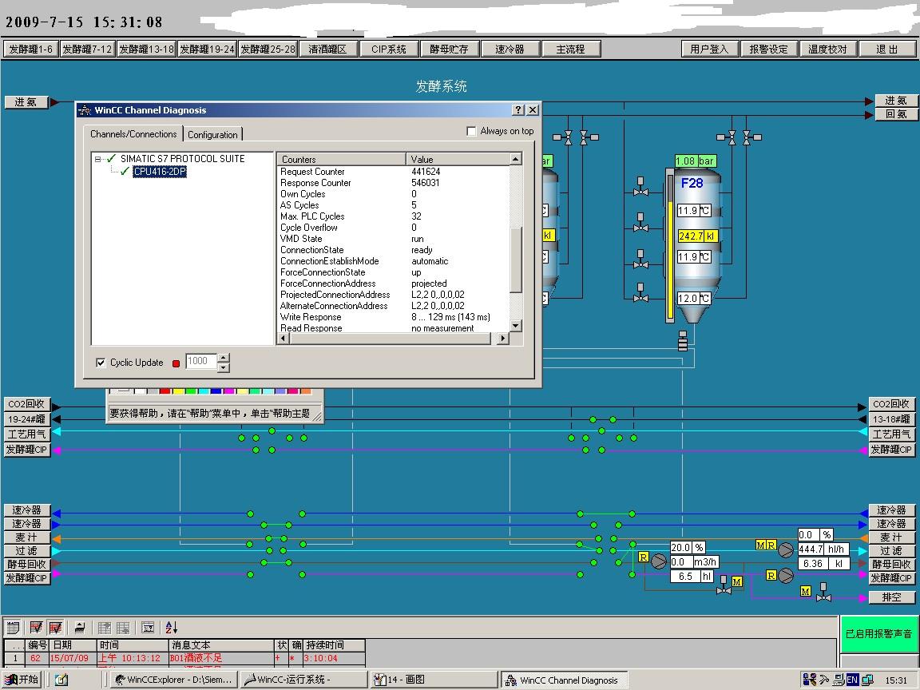Click the valve symbol on the 排空 drain line
The width and height of the screenshot is (920, 690).
pos(824,593)
